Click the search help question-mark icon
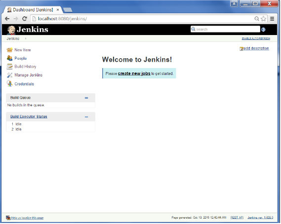Image resolution: width=281 pixels, height=224 pixels. tap(263, 30)
